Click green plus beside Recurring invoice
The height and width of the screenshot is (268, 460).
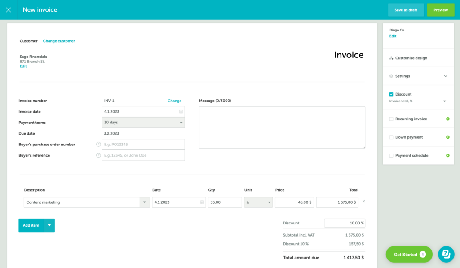[447, 119]
